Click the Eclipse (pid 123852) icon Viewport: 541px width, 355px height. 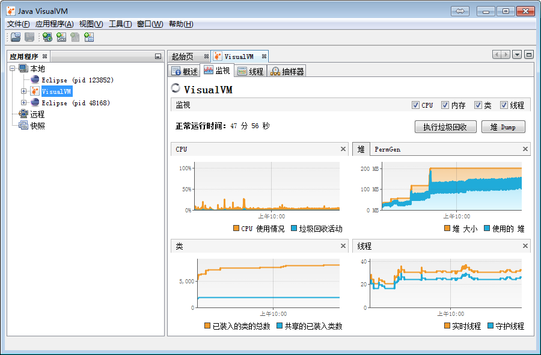point(35,80)
